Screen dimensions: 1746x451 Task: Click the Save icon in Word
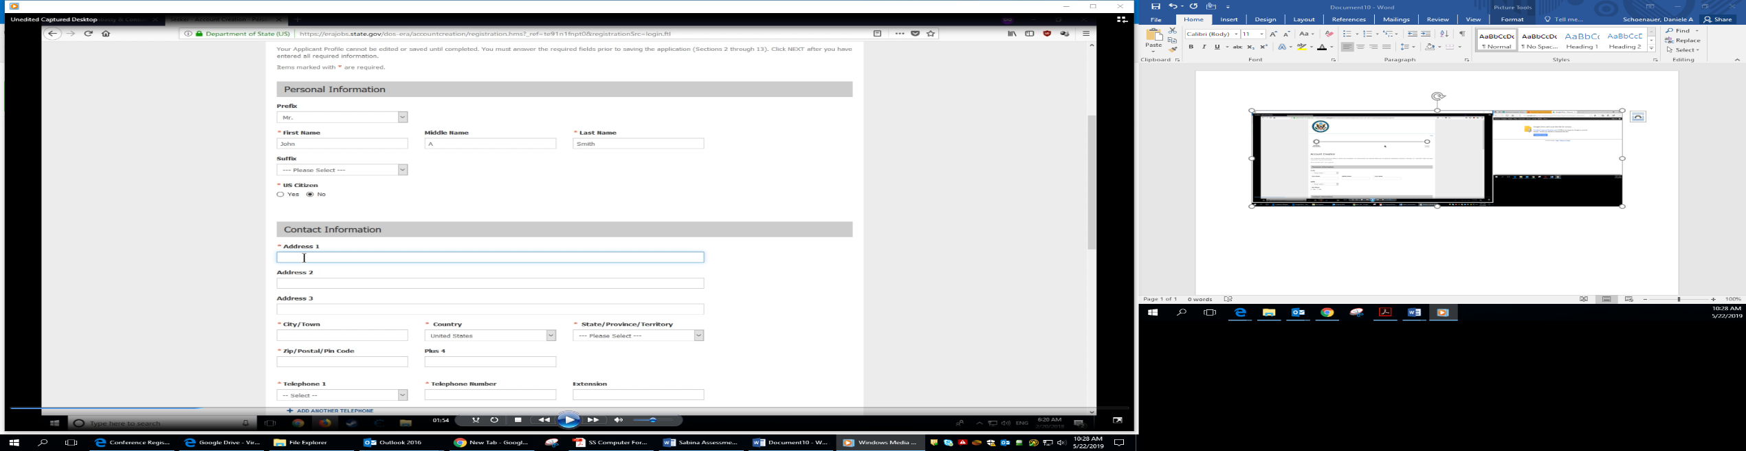click(x=1156, y=6)
